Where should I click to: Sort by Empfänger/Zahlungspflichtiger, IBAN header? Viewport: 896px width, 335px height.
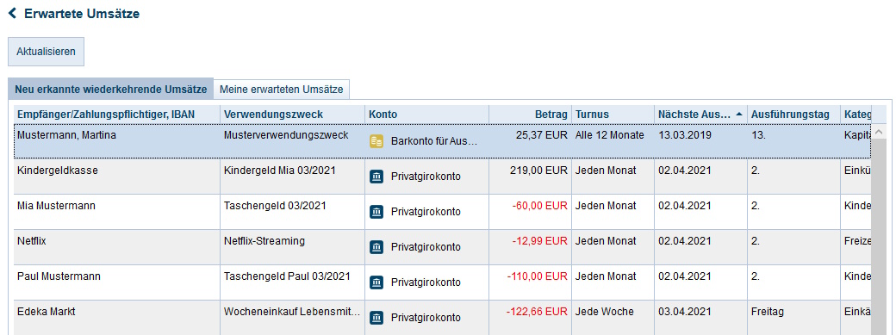click(x=117, y=115)
